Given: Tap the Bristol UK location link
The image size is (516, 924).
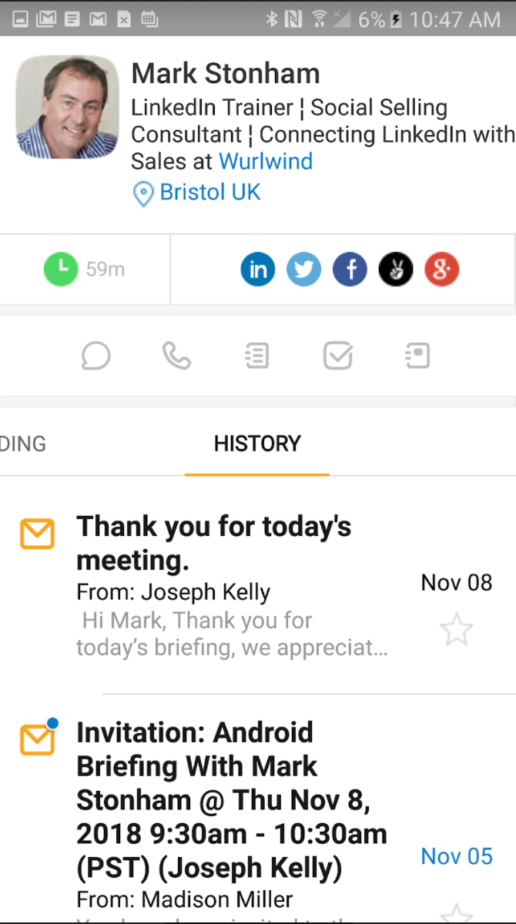Looking at the screenshot, I should pos(209,192).
